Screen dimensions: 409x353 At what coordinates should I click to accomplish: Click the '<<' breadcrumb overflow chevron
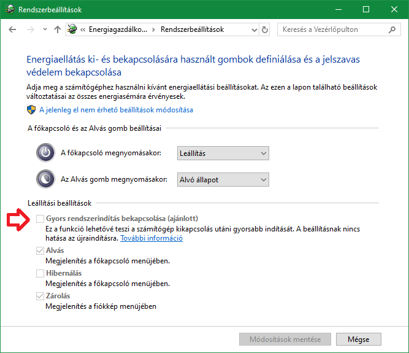[x=83, y=29]
